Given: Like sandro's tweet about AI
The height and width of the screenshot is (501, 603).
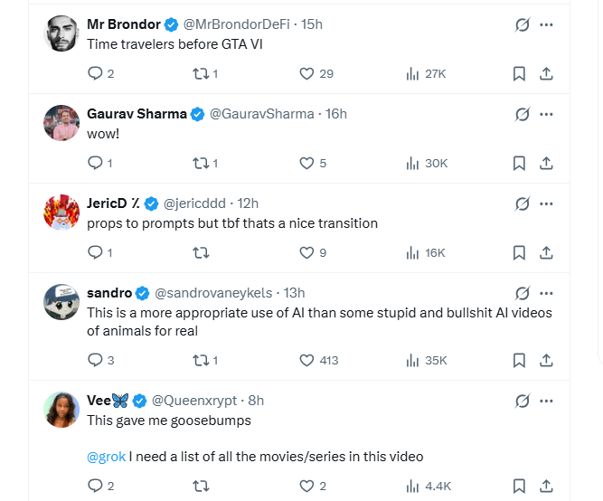Looking at the screenshot, I should pyautogui.click(x=306, y=360).
